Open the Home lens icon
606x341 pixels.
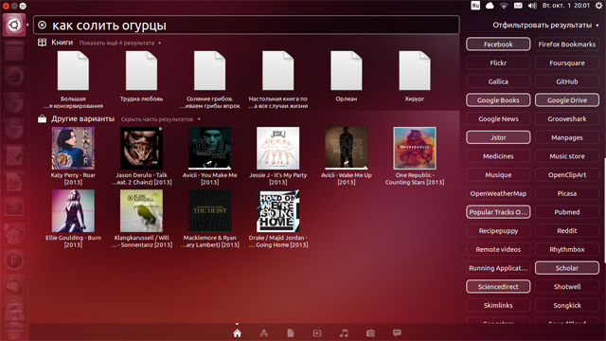[x=238, y=332]
